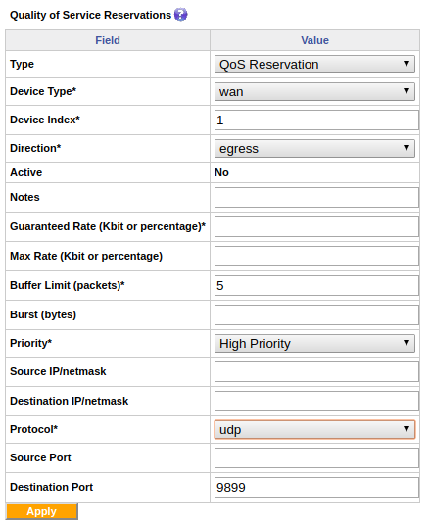Click the Burst bytes input field

coord(316,314)
